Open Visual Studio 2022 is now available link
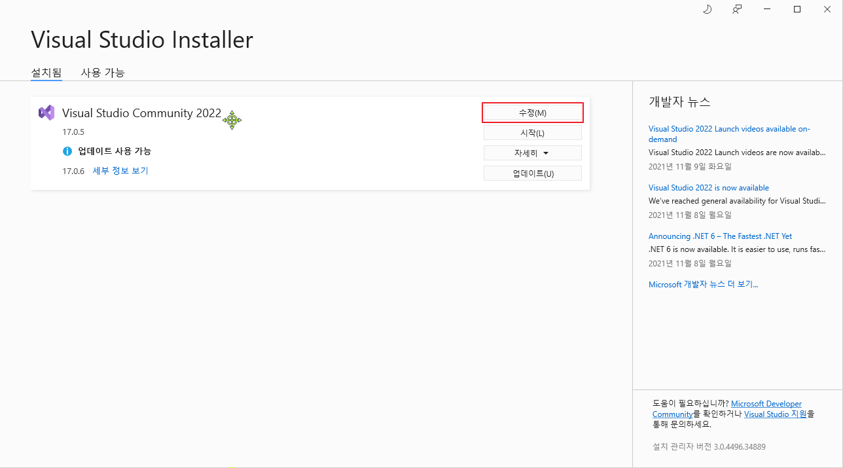843x468 pixels. (709, 188)
